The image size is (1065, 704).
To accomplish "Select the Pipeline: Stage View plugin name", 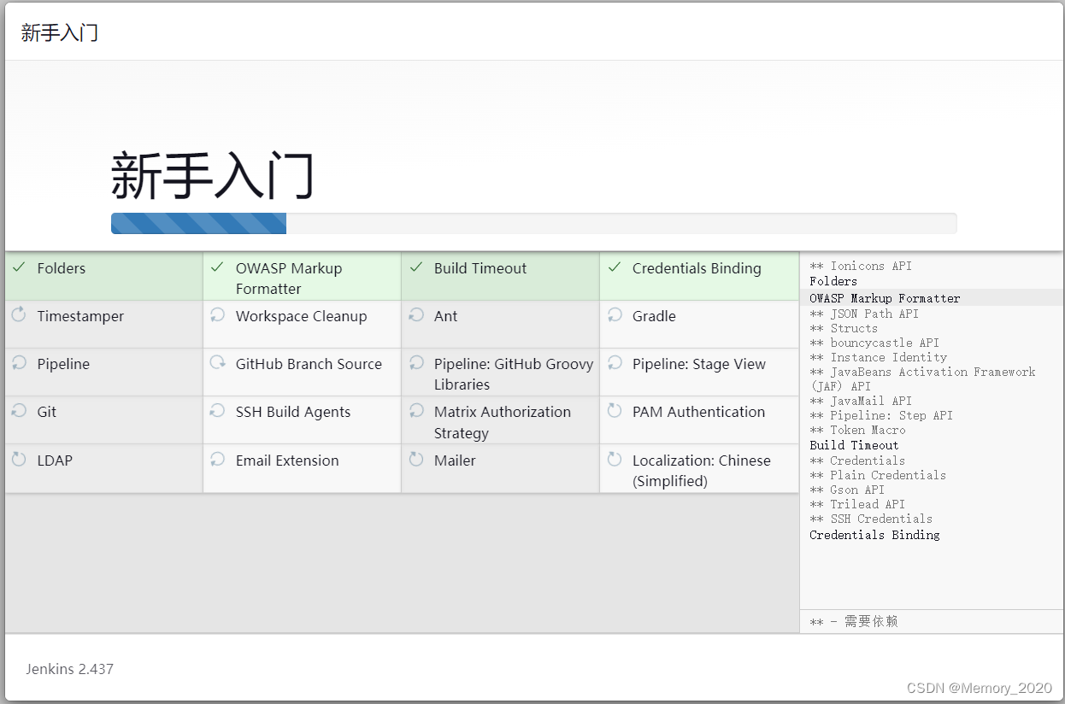I will [699, 364].
